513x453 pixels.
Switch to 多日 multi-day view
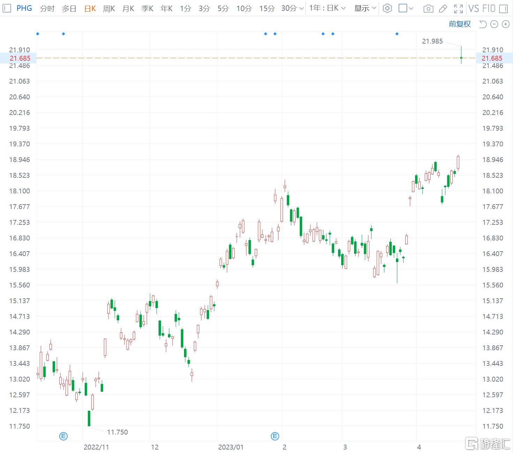tap(69, 8)
